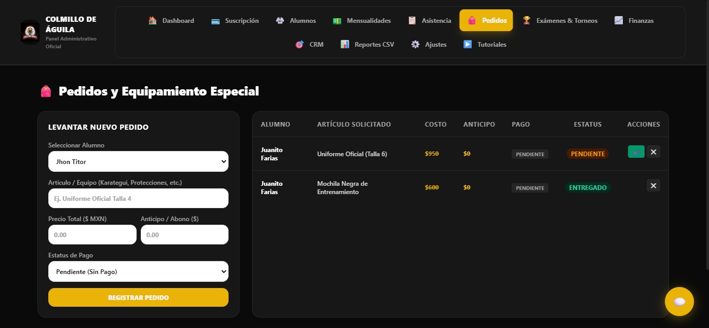
Task: Click the chart icon beside Finanzas
Action: click(x=619, y=21)
